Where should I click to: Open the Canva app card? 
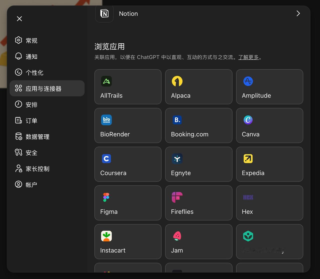269,125
